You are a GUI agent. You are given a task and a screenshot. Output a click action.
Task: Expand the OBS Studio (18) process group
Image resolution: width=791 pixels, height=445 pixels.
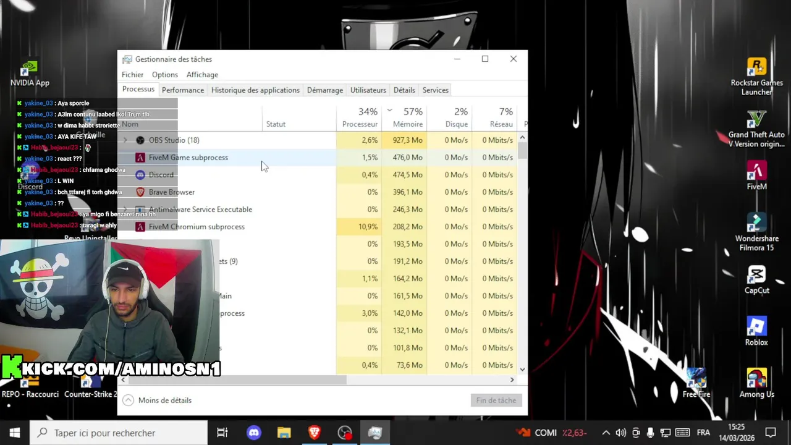point(125,140)
